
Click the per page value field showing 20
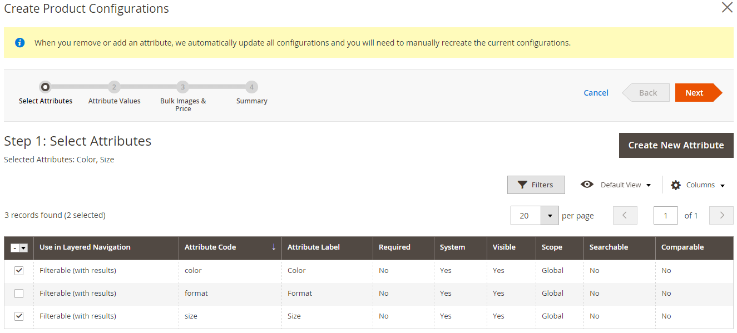pos(526,216)
